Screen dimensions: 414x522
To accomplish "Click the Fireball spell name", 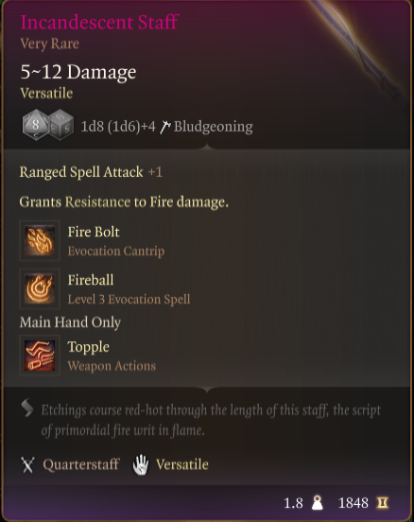I will (x=91, y=280).
